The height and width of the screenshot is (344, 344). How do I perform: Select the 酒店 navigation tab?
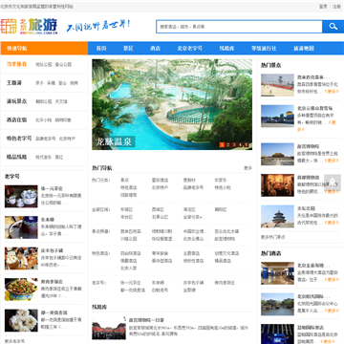[x=155, y=49]
